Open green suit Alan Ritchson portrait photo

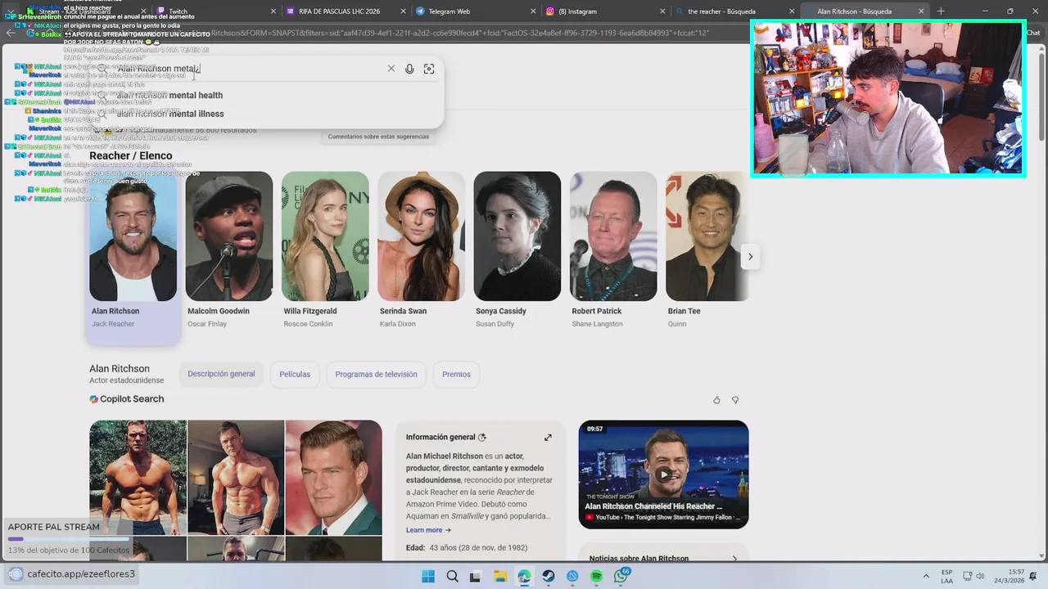(333, 478)
